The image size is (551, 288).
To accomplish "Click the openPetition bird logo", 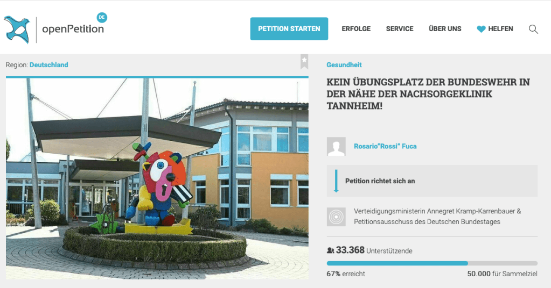I will 17,30.
